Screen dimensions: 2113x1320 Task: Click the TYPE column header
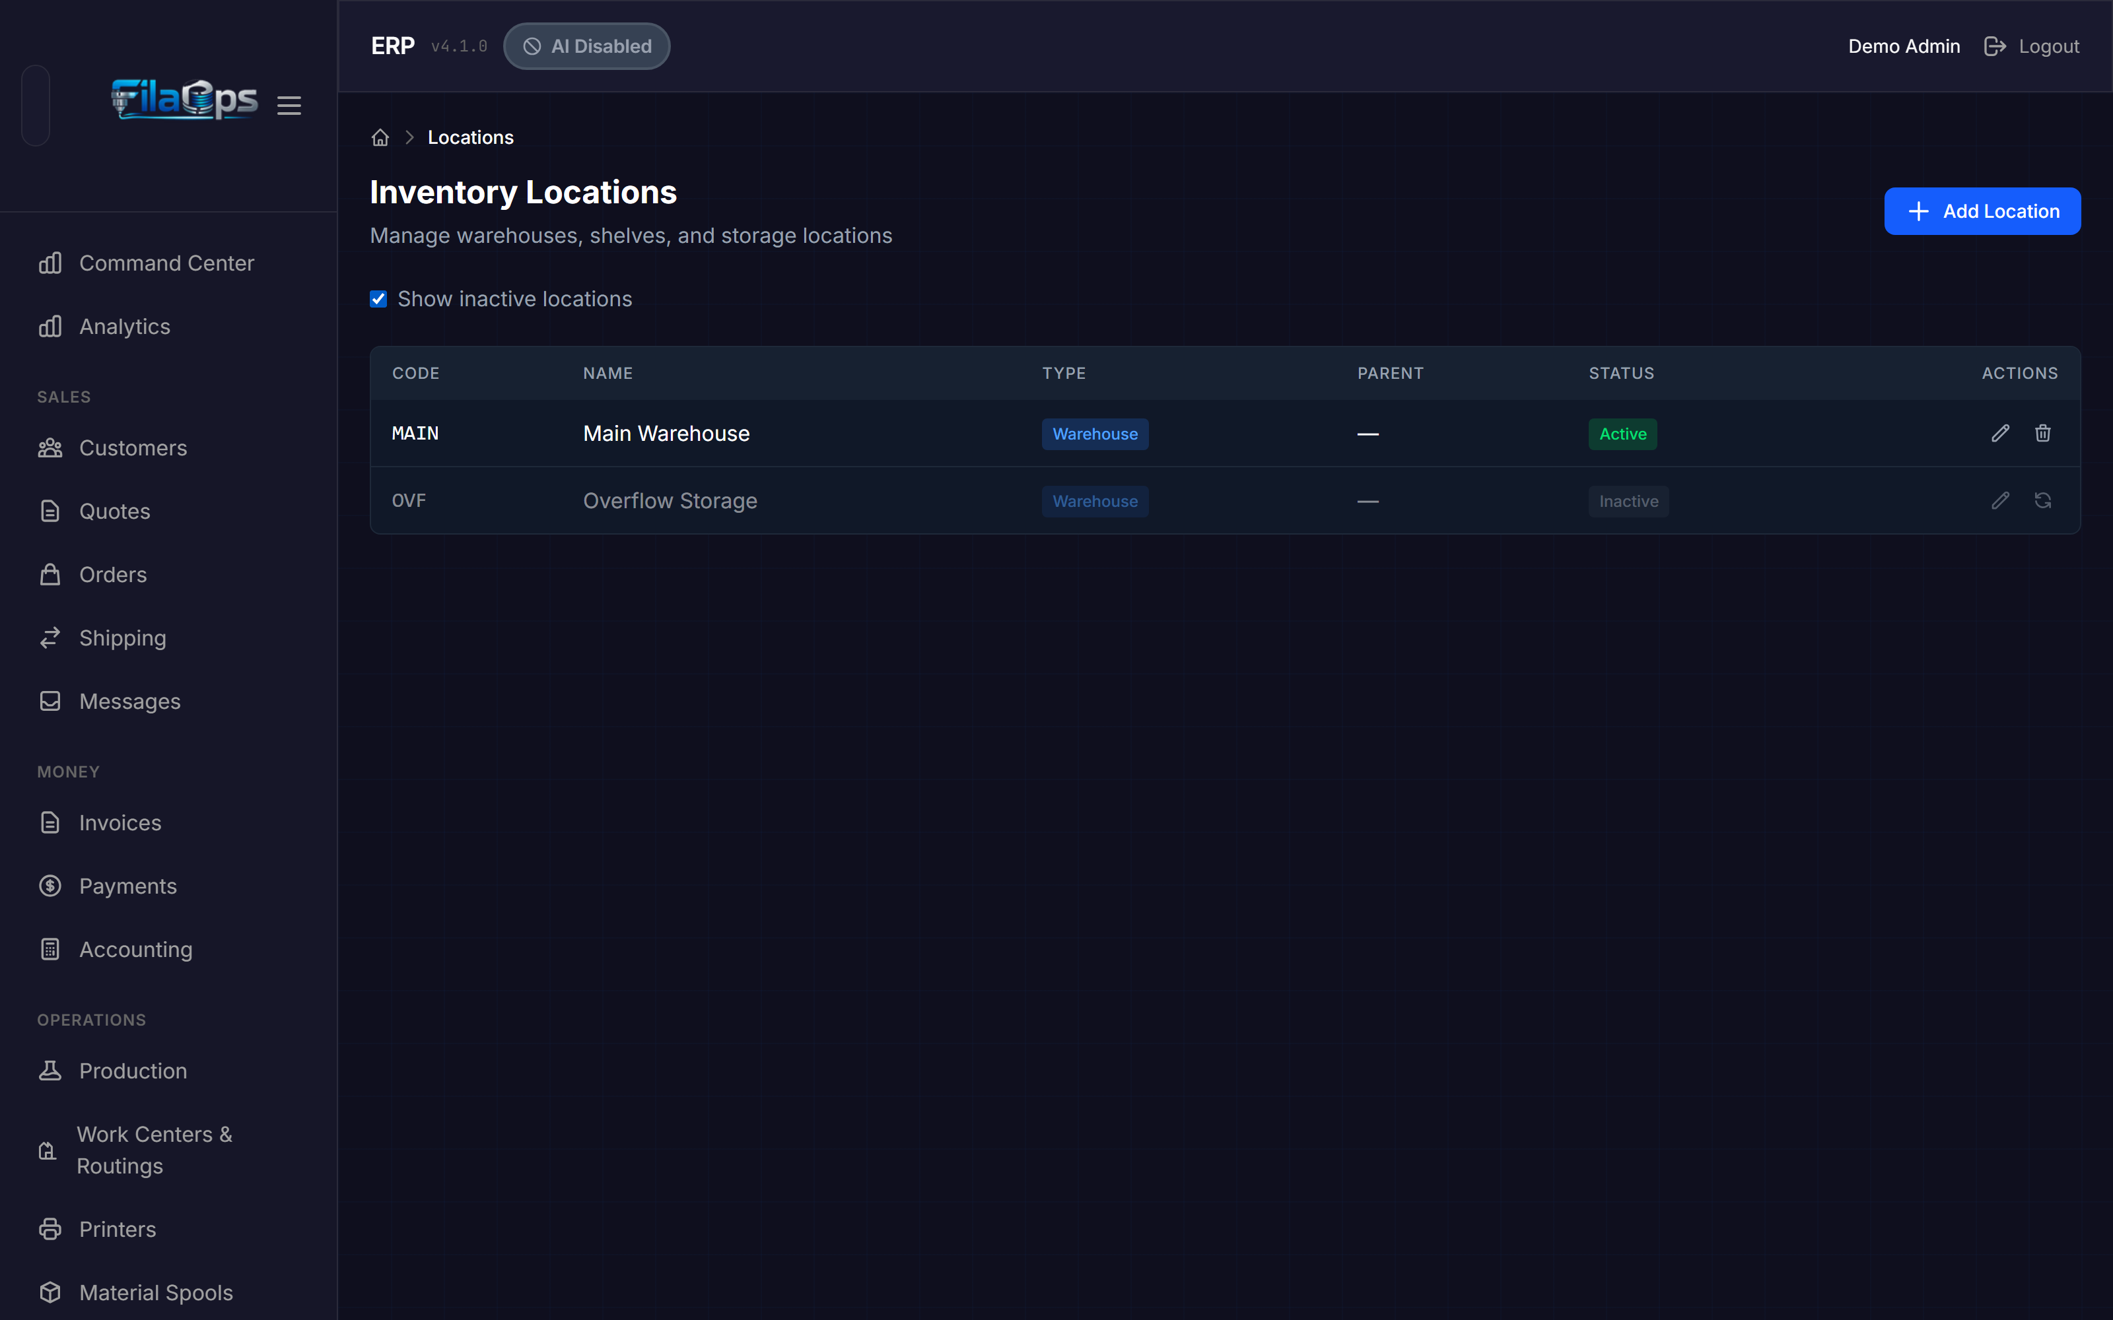coord(1064,374)
